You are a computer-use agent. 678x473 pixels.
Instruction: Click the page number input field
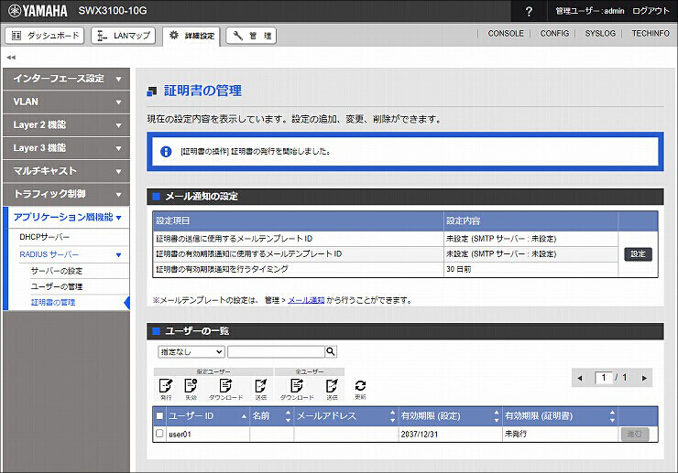[604, 378]
